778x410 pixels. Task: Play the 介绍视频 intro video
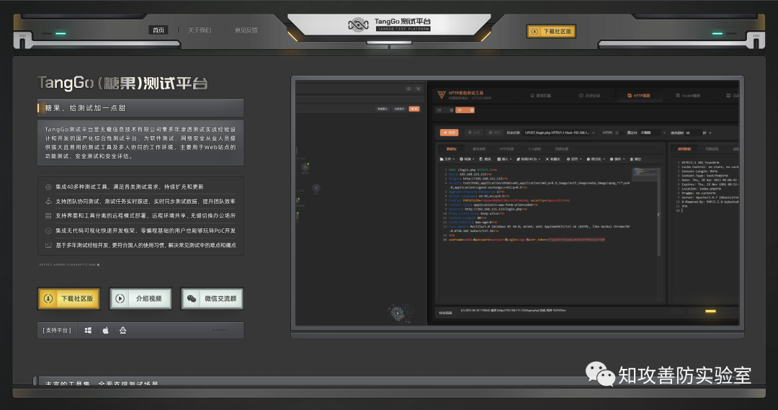click(141, 299)
